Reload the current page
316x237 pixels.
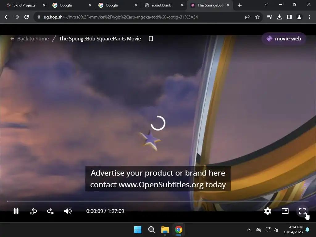tap(27, 17)
